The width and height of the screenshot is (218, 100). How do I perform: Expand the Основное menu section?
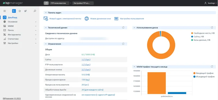click(x=36, y=22)
